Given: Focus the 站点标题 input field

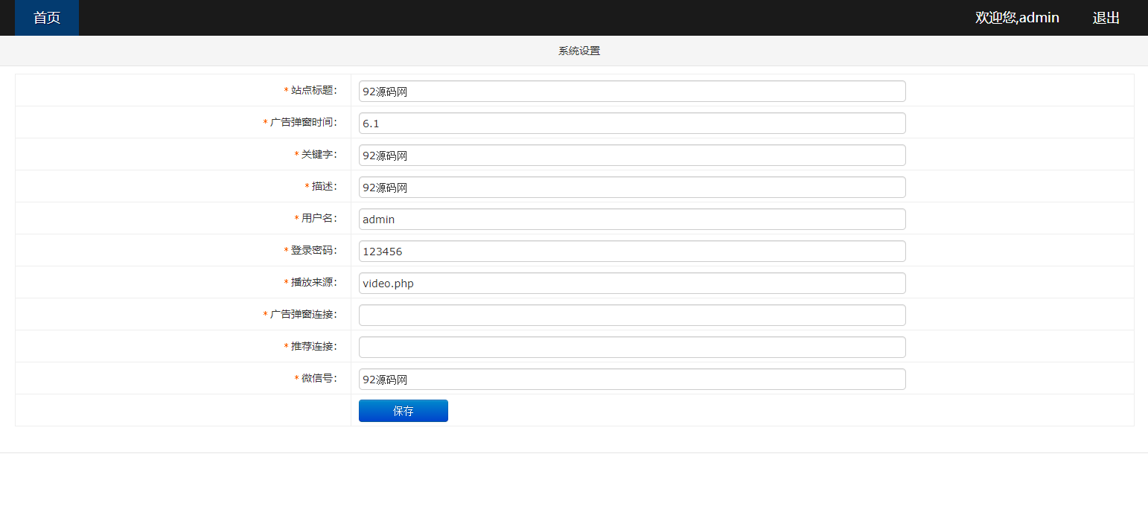Looking at the screenshot, I should (x=632, y=92).
